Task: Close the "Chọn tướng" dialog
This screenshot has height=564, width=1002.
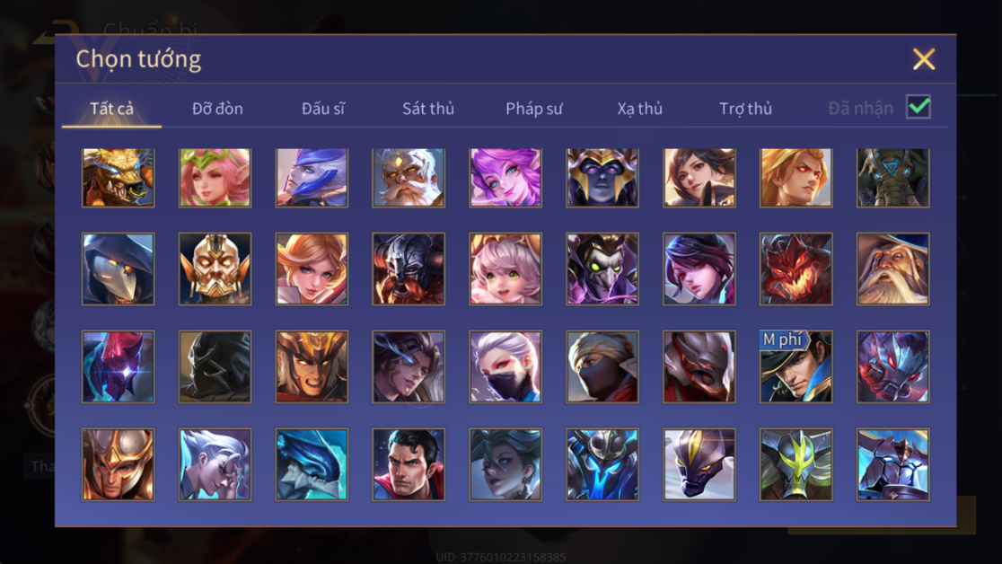Action: pyautogui.click(x=923, y=59)
